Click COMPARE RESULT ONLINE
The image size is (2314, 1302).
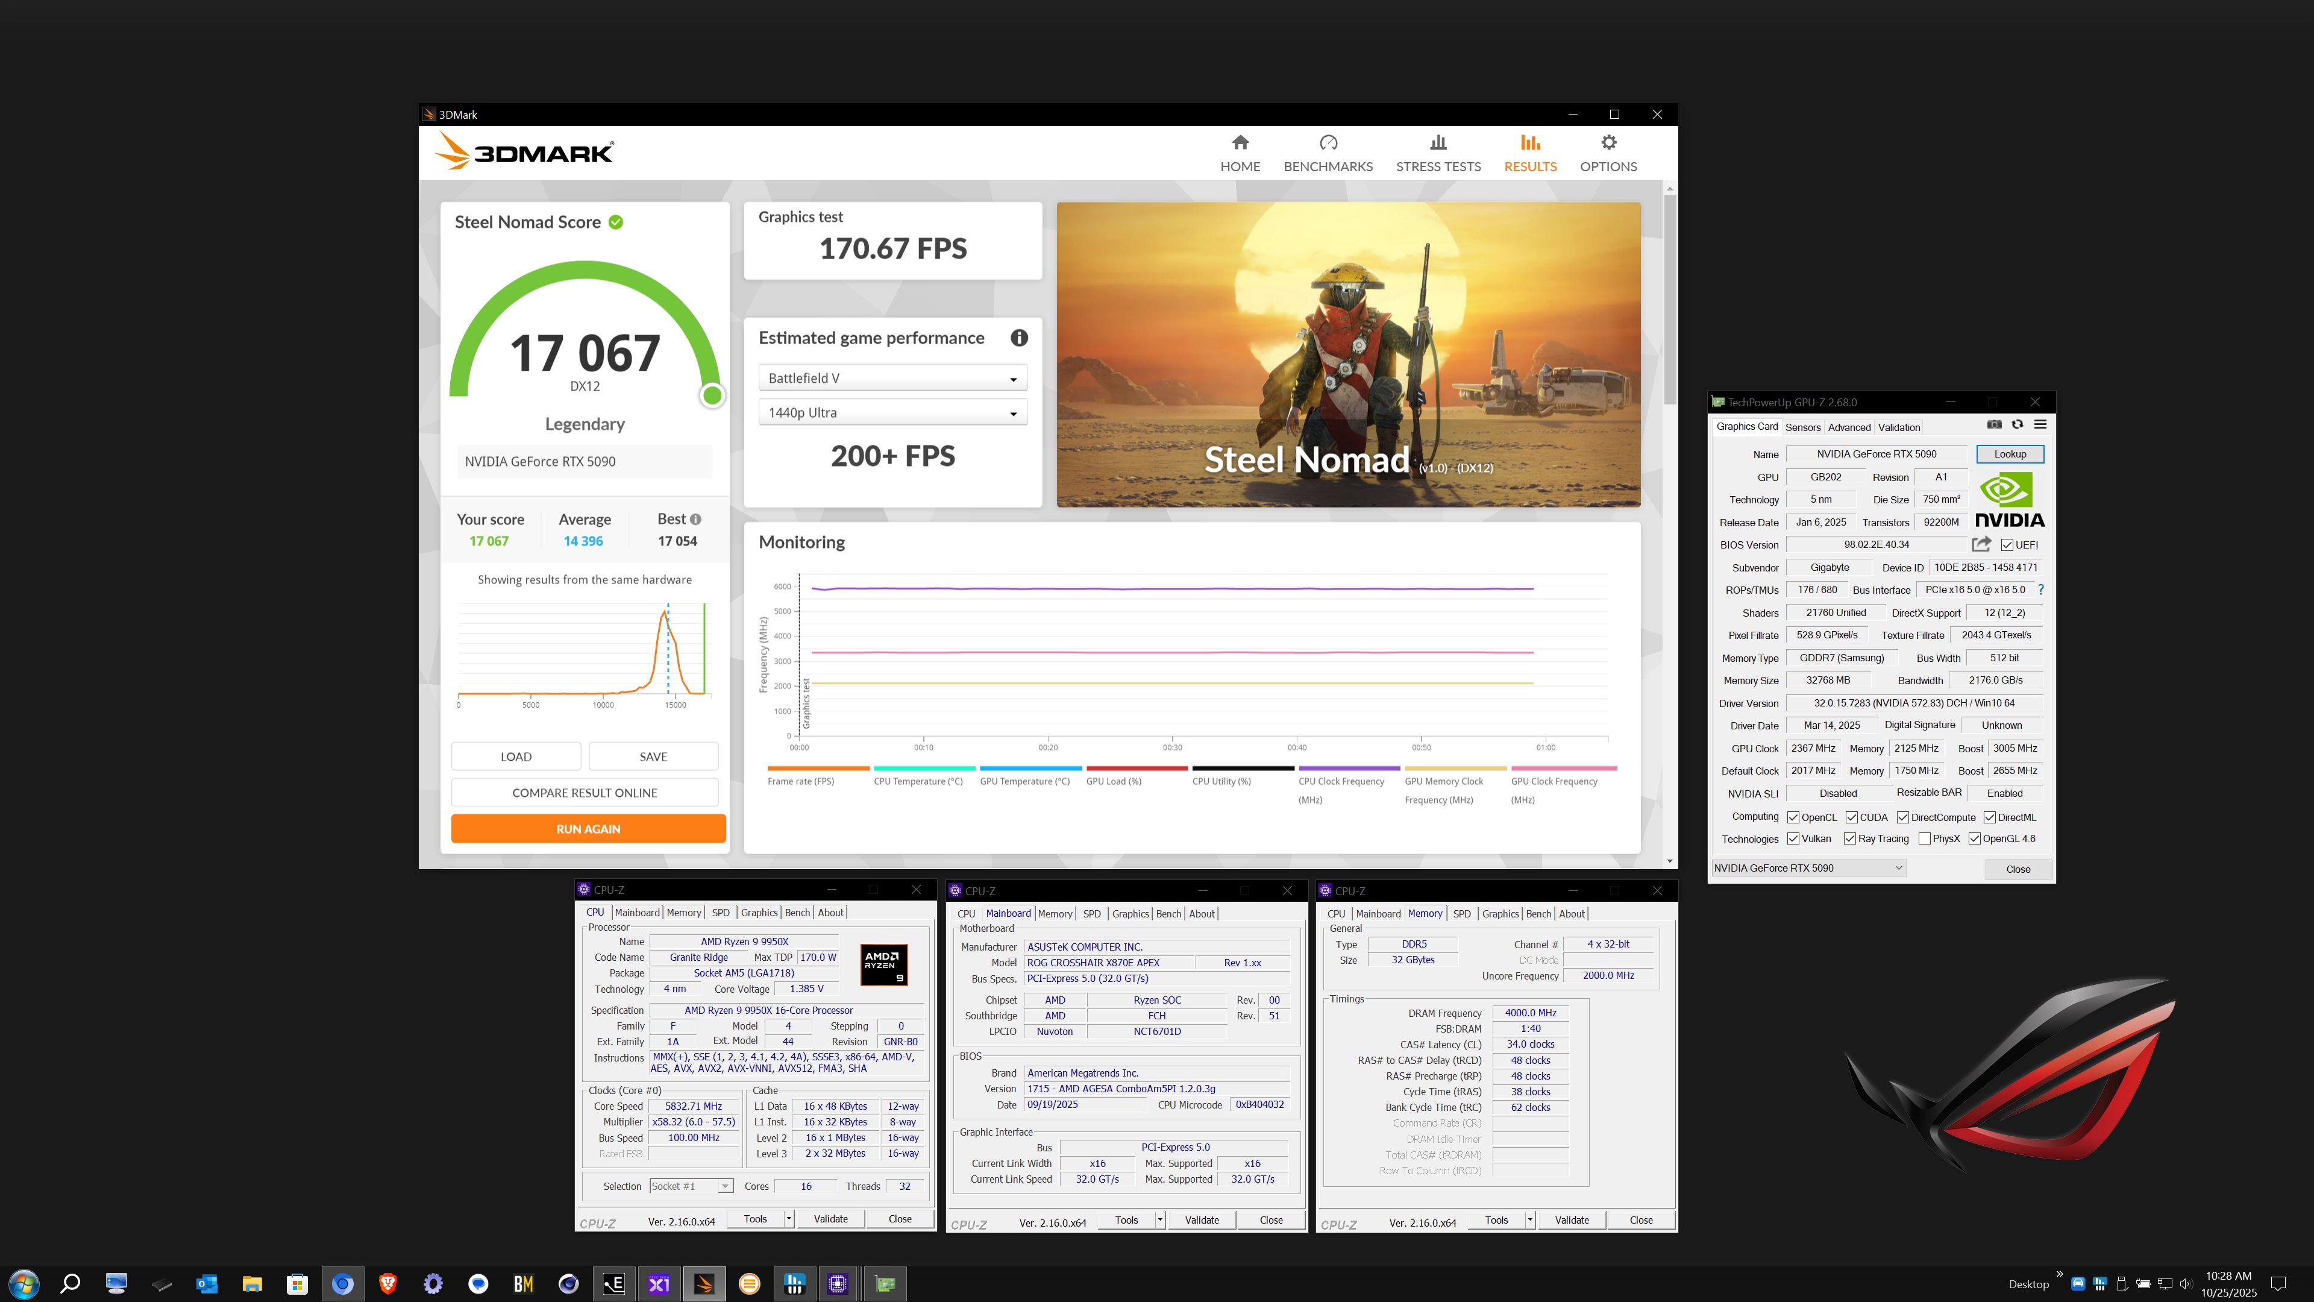click(584, 793)
